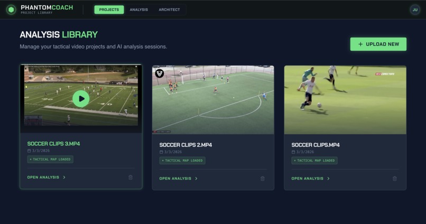Image resolution: width=426 pixels, height=224 pixels.
Task: Delete Soccer Clips 3.mp4 via its trash icon
Action: tap(131, 178)
